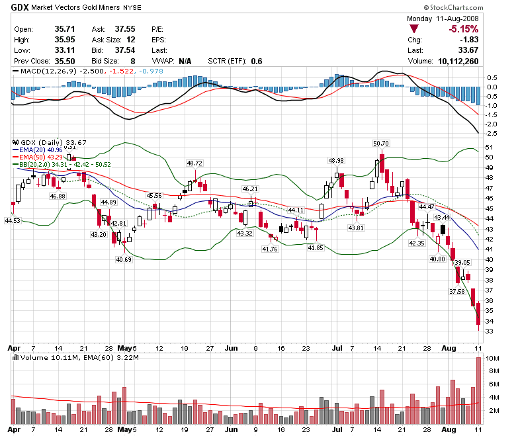Click the red down-arrow change indicator

coord(413,29)
